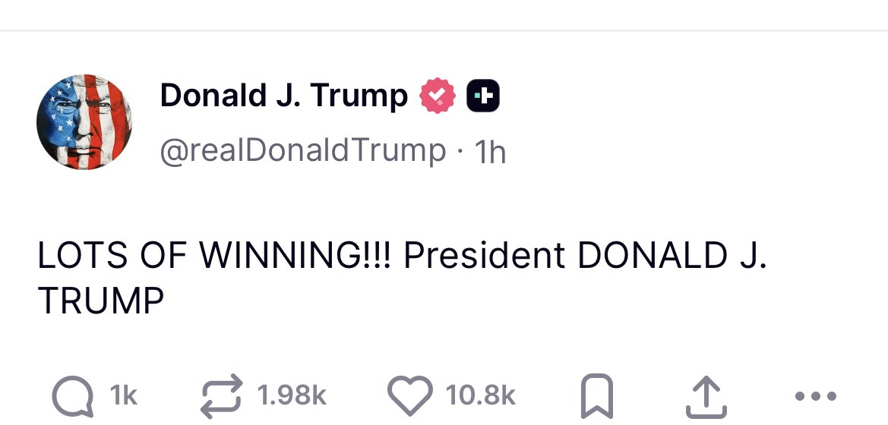The height and width of the screenshot is (425, 888).
Task: Reply using the speech bubble icon
Action: [x=71, y=395]
